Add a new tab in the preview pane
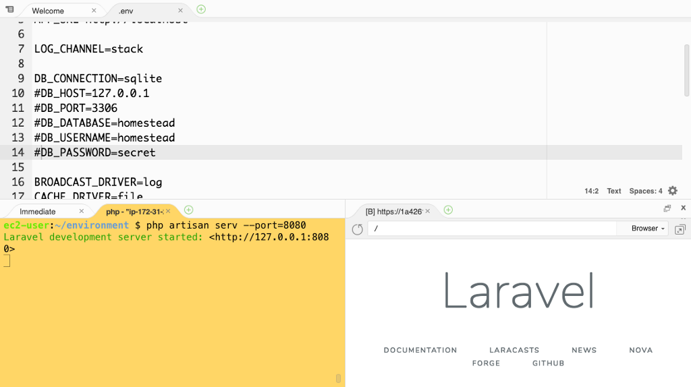Viewport: 691px width, 387px height. coord(448,210)
